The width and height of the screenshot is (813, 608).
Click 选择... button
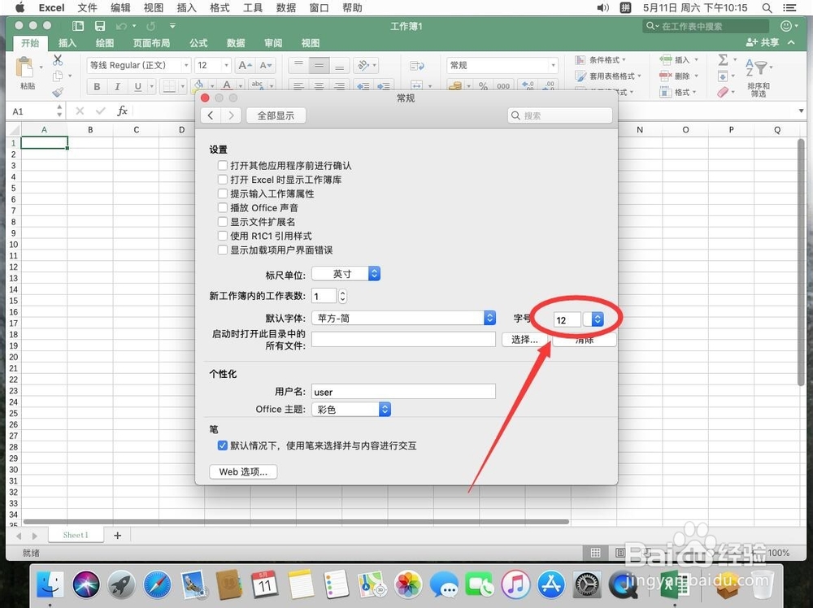click(x=524, y=340)
